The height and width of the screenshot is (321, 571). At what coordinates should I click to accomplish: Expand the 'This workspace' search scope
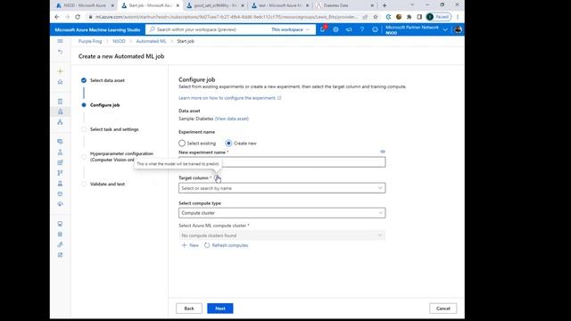290,29
